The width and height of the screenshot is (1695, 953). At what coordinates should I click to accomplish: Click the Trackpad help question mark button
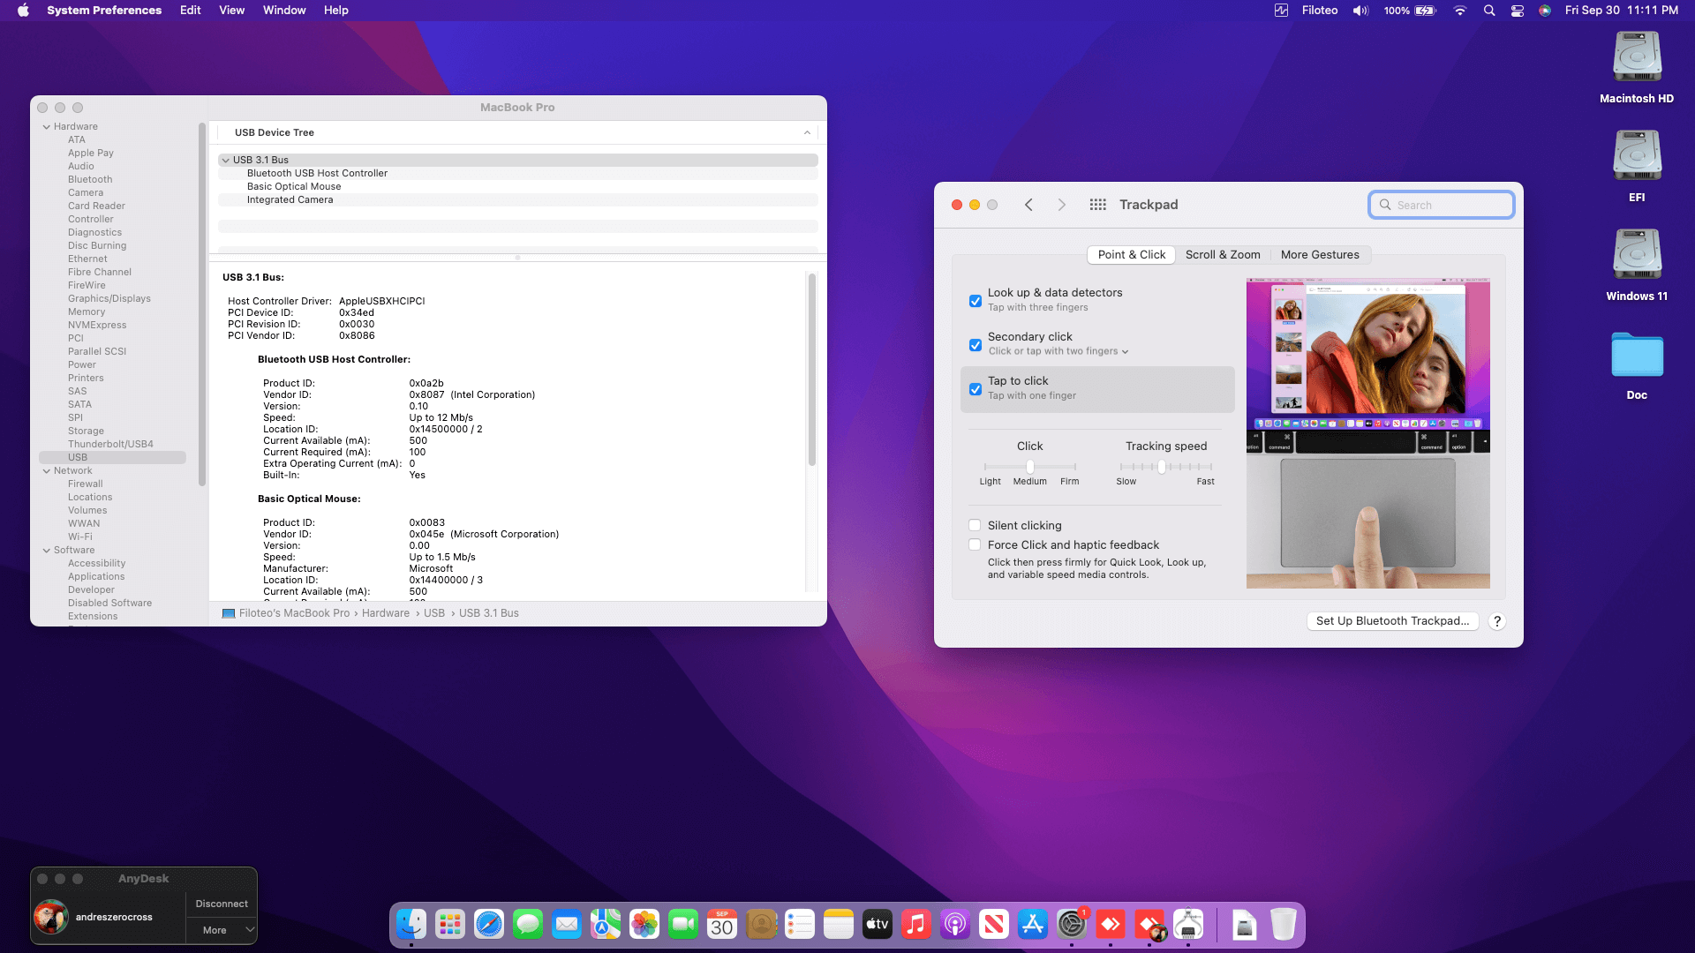[x=1497, y=621]
